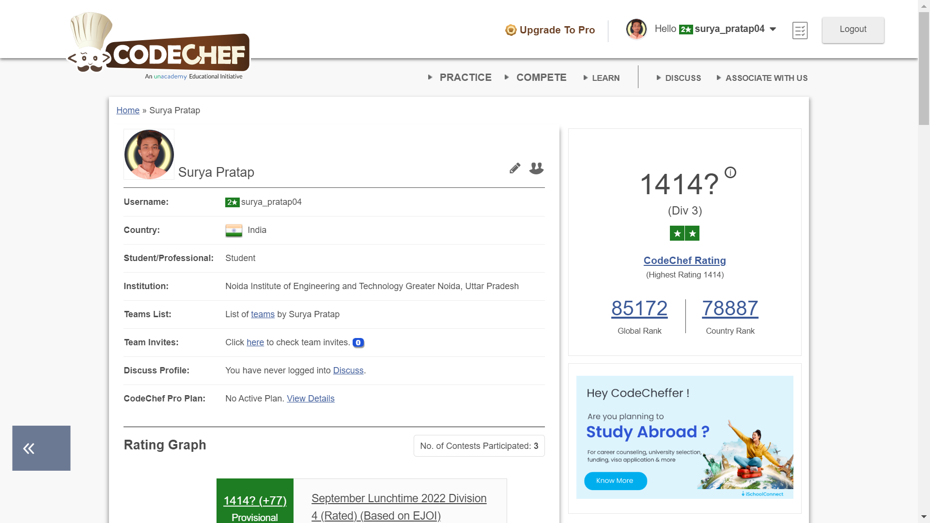Open the Discuss link in Discuss Profile
The height and width of the screenshot is (523, 930).
348,370
